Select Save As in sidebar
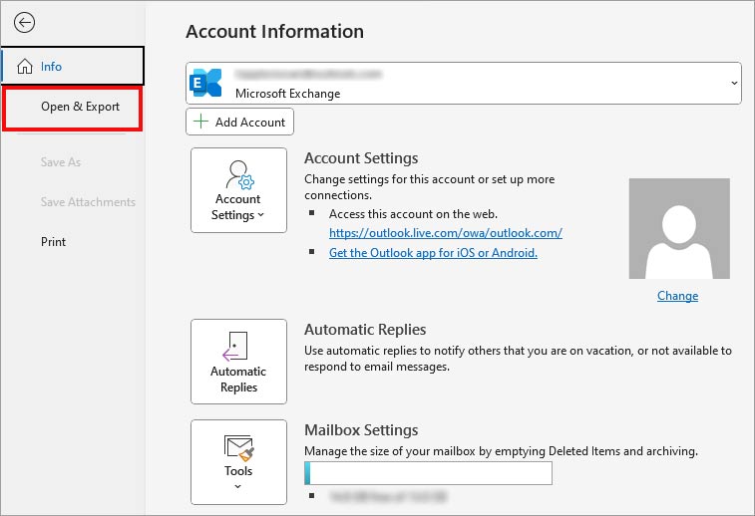The height and width of the screenshot is (516, 755). pyautogui.click(x=61, y=162)
